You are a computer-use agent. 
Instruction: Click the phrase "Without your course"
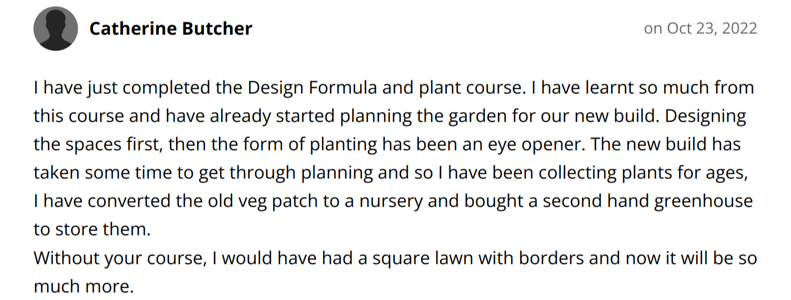click(x=116, y=259)
